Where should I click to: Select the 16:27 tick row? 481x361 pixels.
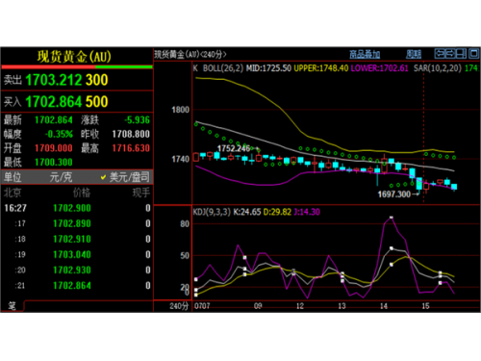point(77,208)
